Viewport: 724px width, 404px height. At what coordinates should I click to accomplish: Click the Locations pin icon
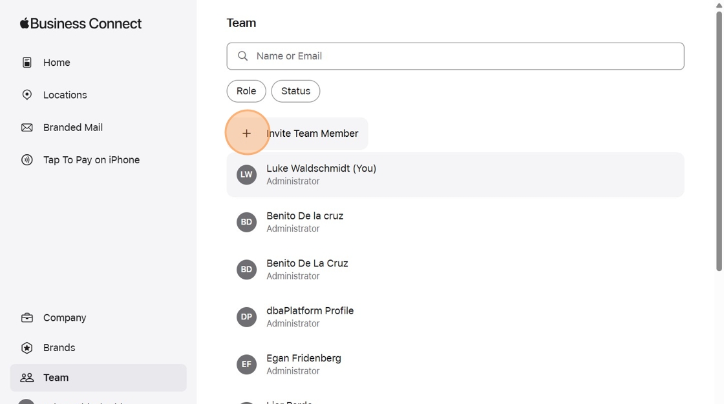(27, 94)
